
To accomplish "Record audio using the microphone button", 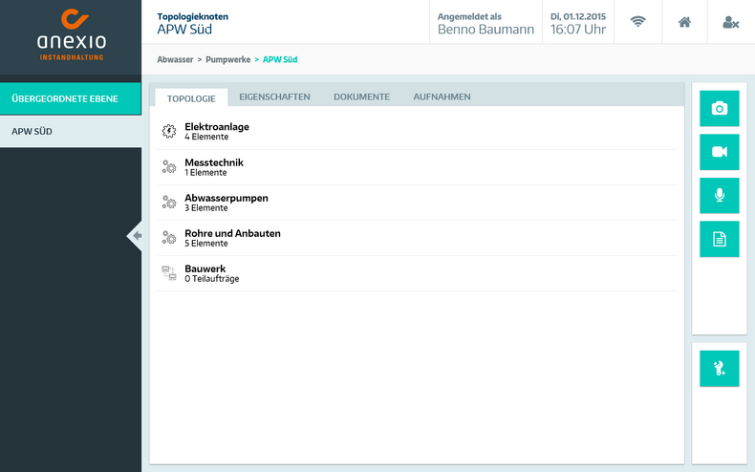I will coord(719,196).
